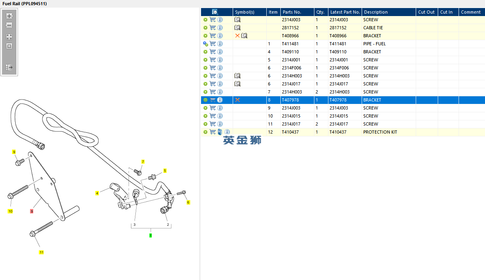Sort by Description column header
This screenshot has width=485, height=280.
pos(389,12)
